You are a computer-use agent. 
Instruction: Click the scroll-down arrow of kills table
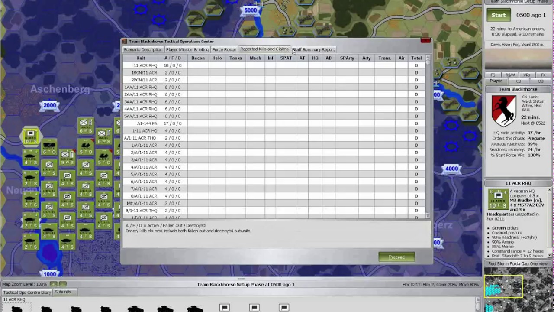coord(428,215)
